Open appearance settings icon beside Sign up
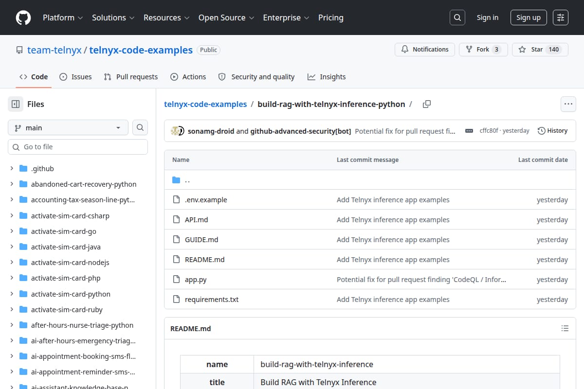 tap(561, 18)
